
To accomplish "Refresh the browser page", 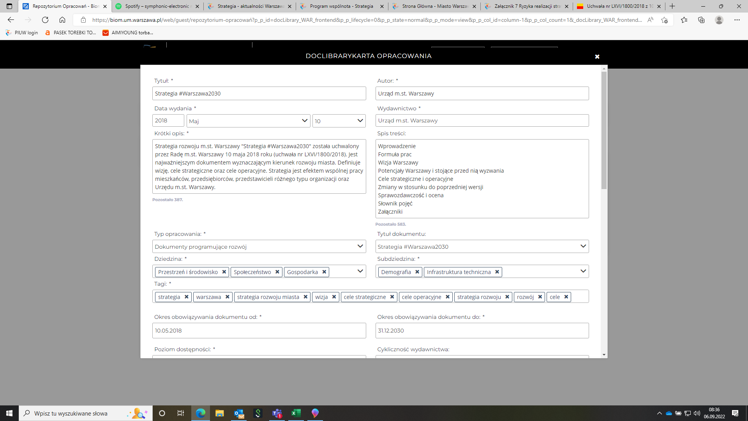I will pyautogui.click(x=45, y=20).
